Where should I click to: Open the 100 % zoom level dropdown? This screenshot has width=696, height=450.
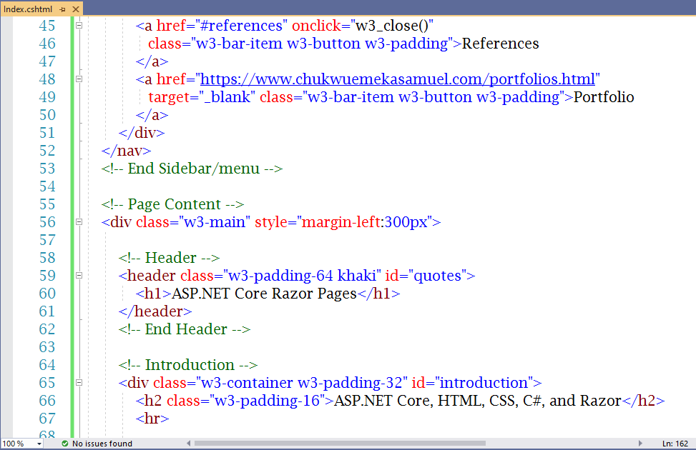pos(39,444)
